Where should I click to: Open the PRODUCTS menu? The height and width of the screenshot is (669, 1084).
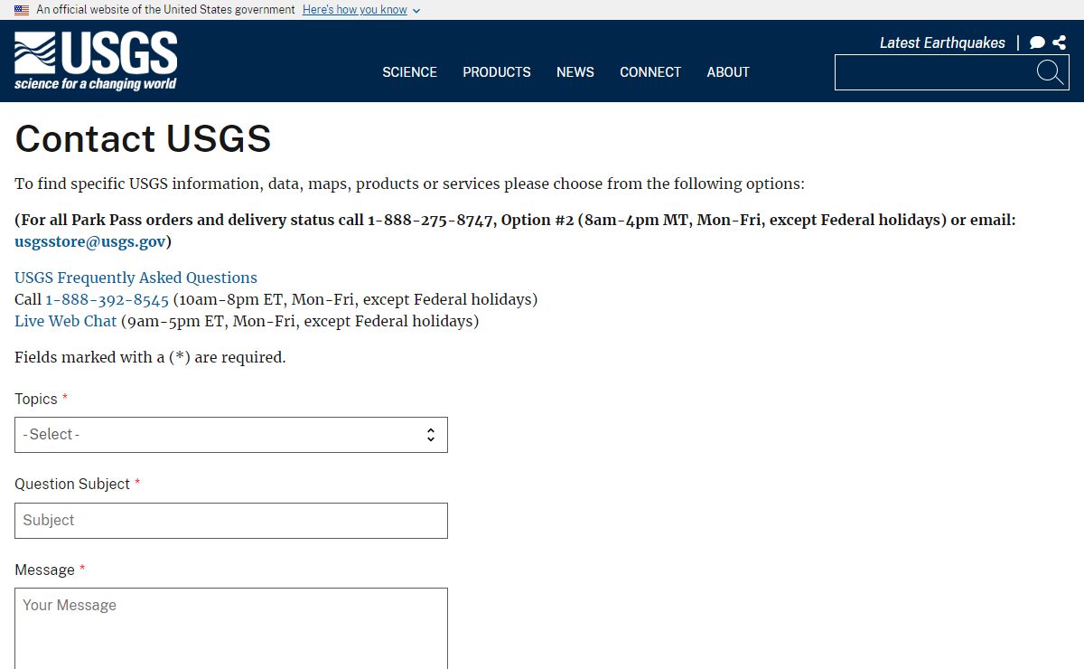point(497,72)
